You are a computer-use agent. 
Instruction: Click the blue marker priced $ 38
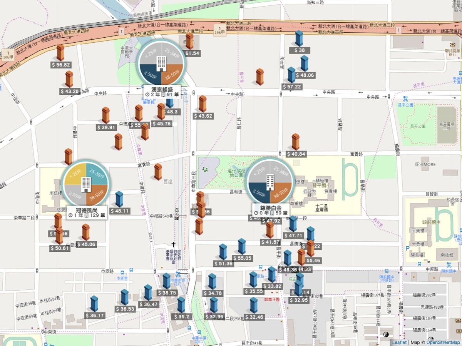(299, 38)
